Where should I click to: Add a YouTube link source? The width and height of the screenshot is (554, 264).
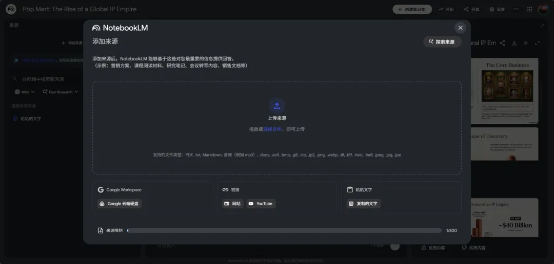pyautogui.click(x=261, y=204)
